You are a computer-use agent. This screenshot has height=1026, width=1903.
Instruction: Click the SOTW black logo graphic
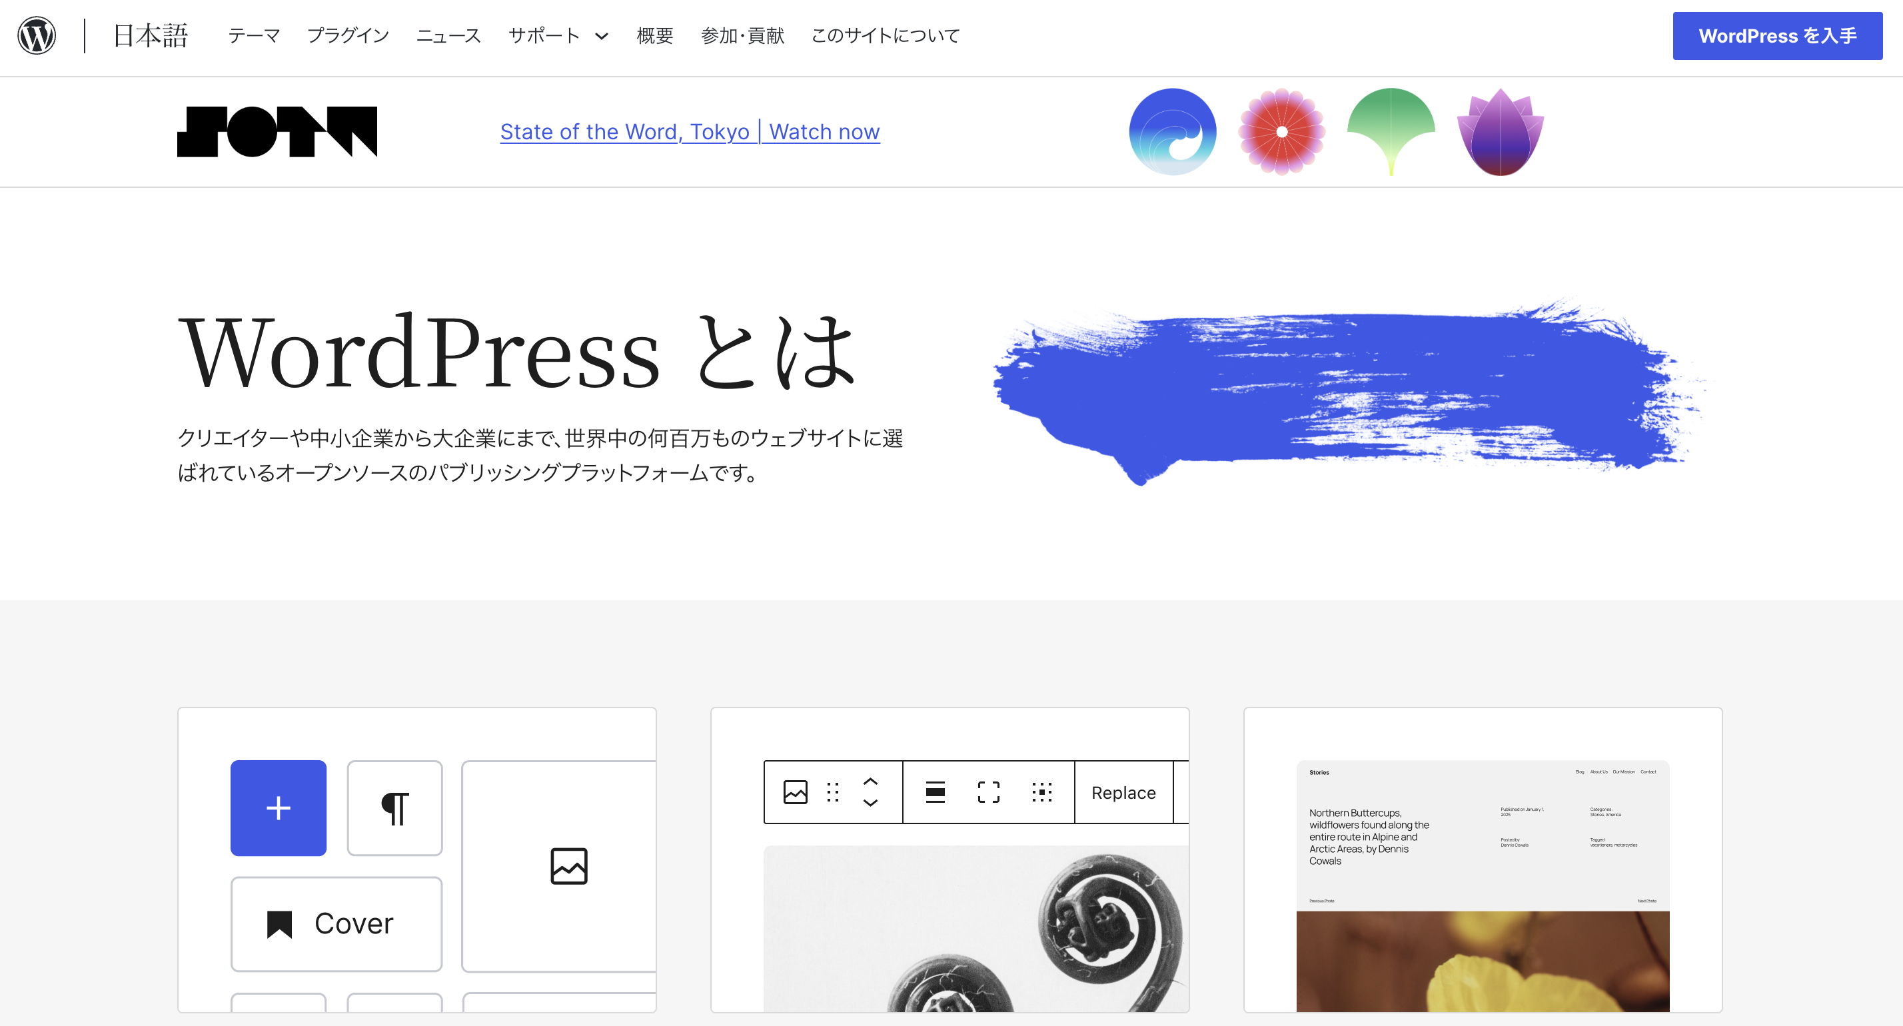(277, 131)
